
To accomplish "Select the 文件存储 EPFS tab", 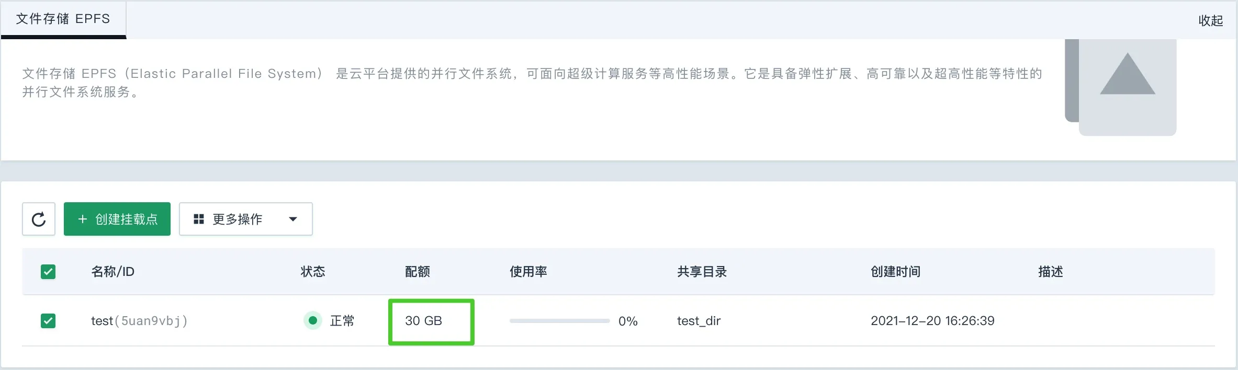I will pos(63,19).
